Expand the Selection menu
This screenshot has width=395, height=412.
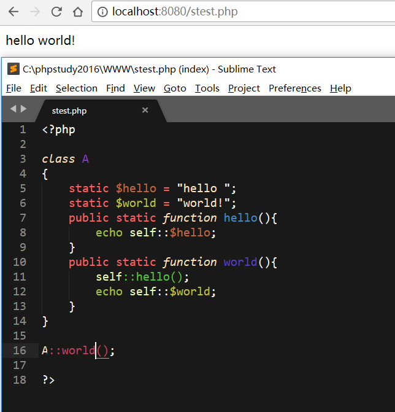click(77, 88)
